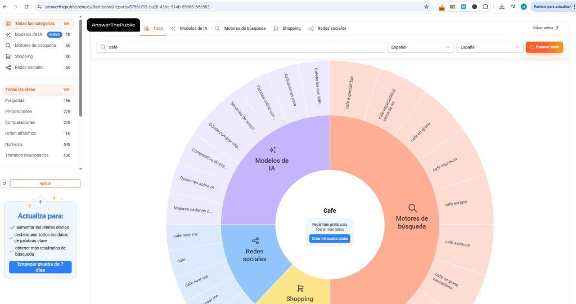Open the Español language dropdown

(420, 47)
